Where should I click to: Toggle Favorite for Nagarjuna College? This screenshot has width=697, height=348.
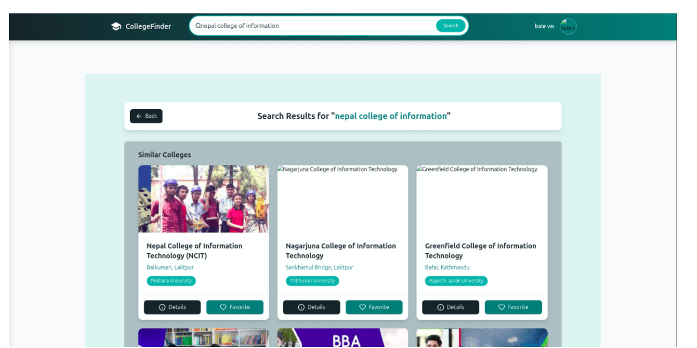click(374, 307)
